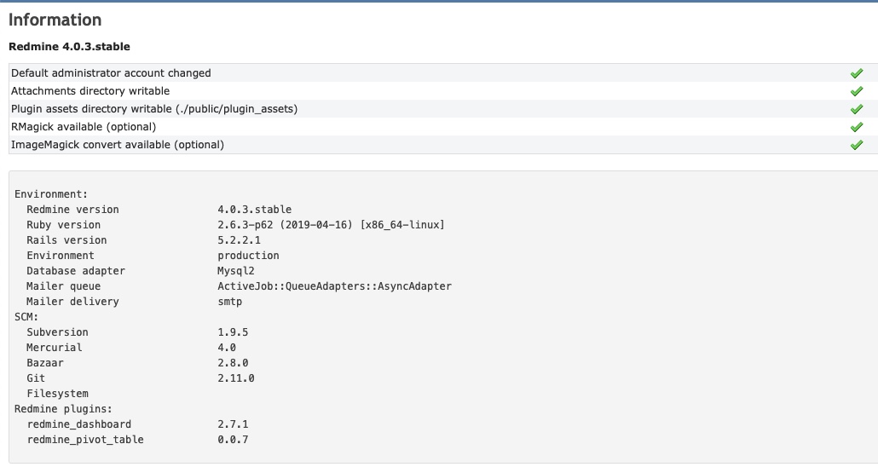Click the Bazaar version 2.8.0
Image resolution: width=878 pixels, height=467 pixels.
click(233, 363)
